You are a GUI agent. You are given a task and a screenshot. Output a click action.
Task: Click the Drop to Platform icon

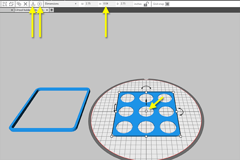(33, 4)
